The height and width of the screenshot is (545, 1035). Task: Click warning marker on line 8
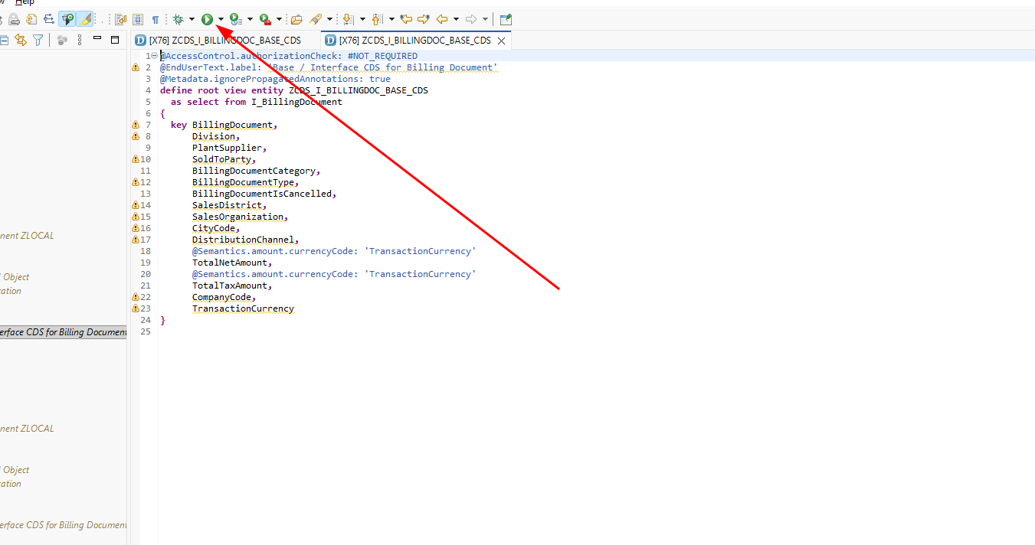136,136
